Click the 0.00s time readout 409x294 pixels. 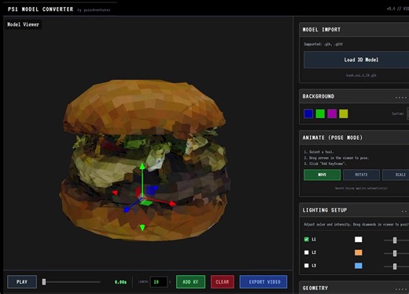click(120, 282)
